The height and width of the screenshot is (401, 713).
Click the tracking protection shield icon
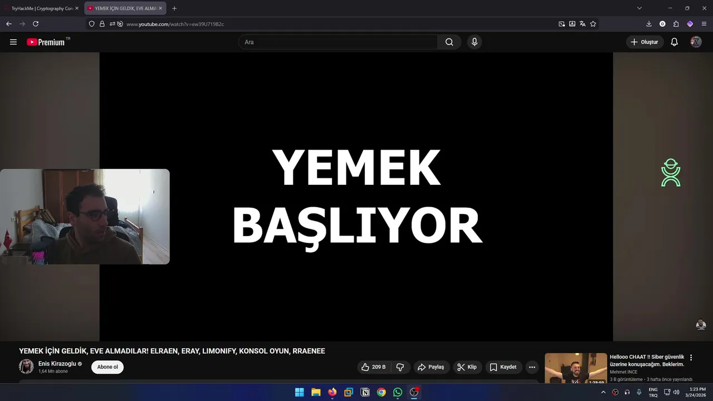92,24
